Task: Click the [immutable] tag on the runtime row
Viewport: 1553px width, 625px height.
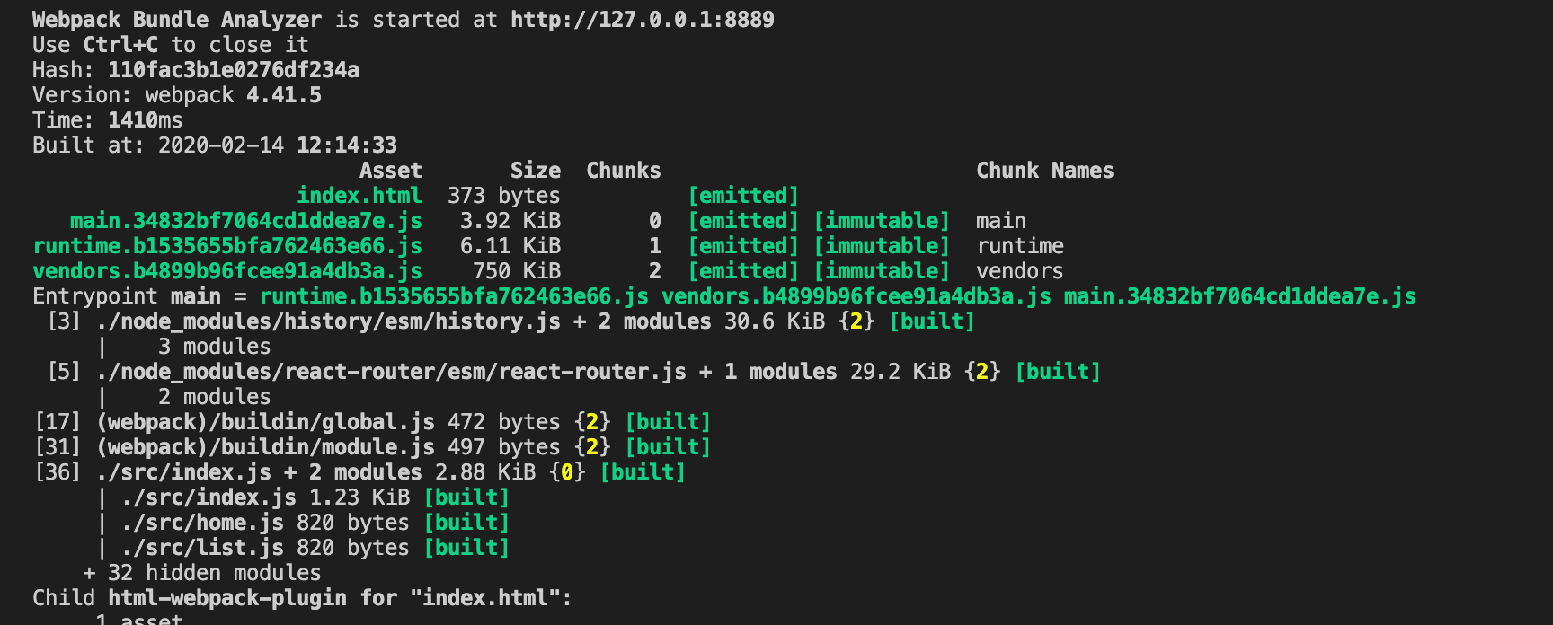Action: [x=882, y=246]
